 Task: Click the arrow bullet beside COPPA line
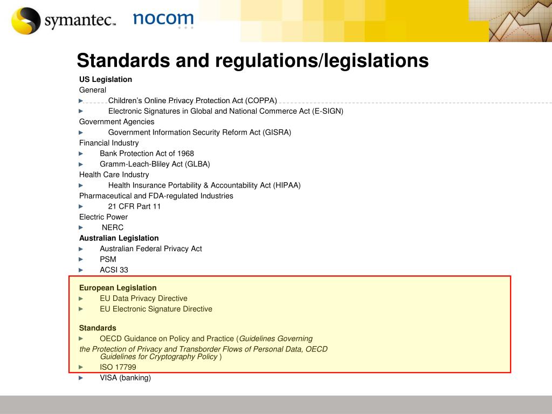[81, 101]
